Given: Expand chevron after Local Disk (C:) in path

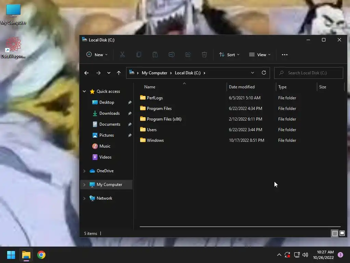Looking at the screenshot, I should [x=204, y=73].
